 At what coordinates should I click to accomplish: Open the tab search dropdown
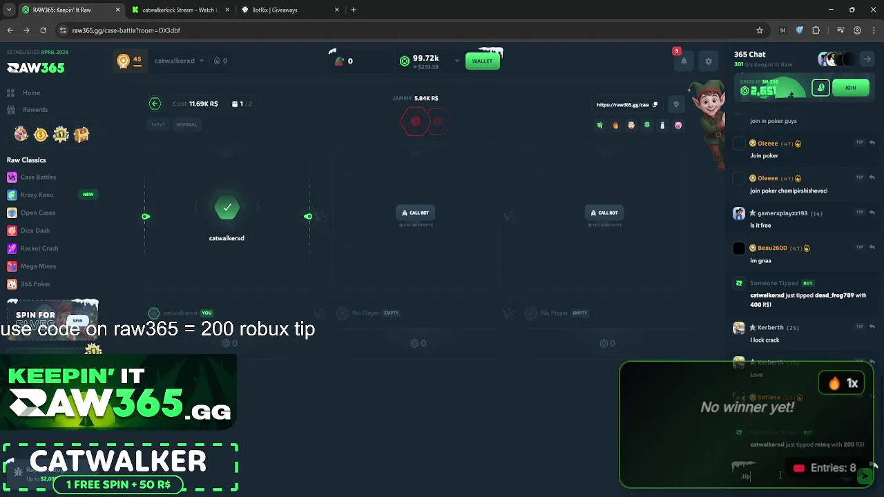click(9, 10)
